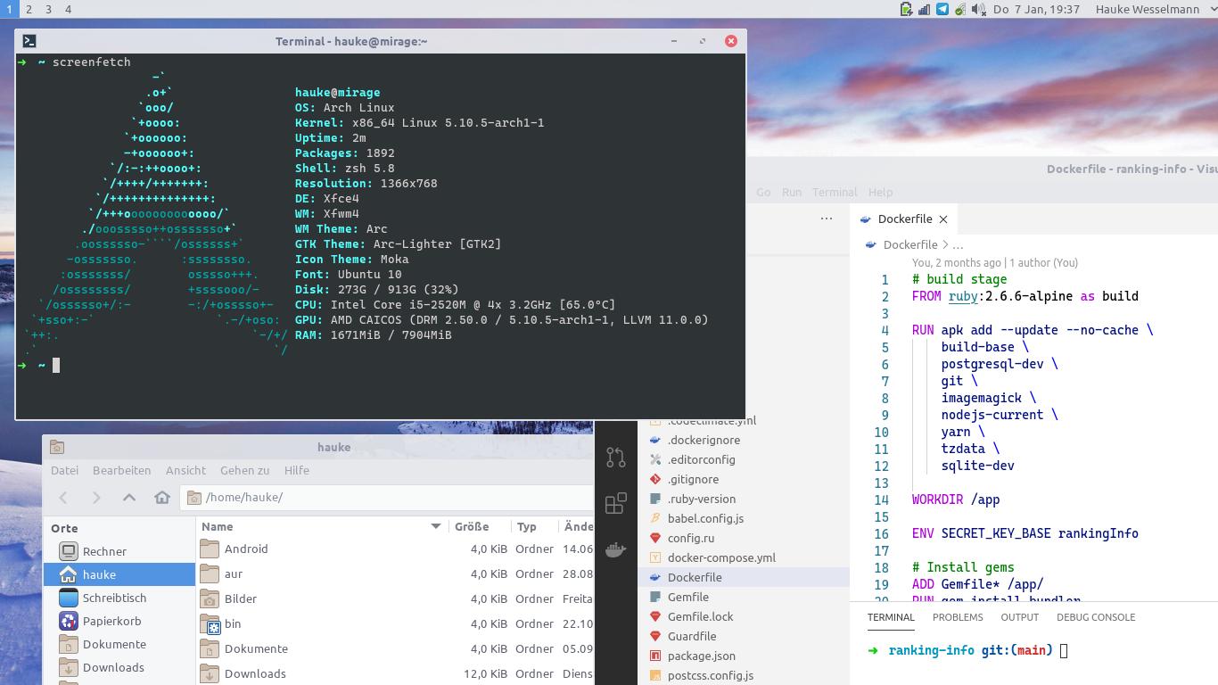Screen dimensions: 1218x685
Task: Open the Name column sort arrow
Action: pyautogui.click(x=436, y=526)
